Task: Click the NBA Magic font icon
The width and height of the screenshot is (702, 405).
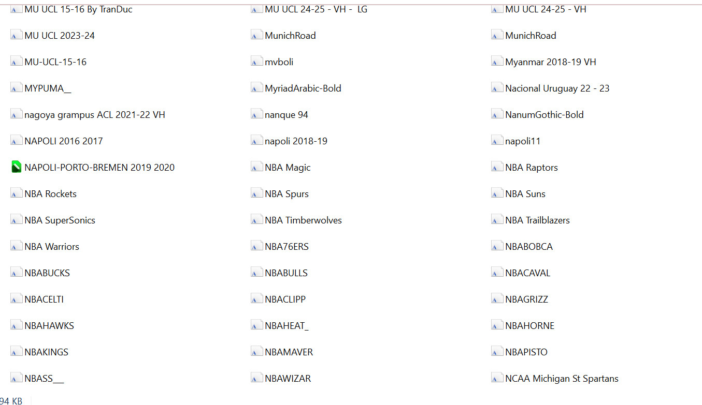Action: point(256,167)
